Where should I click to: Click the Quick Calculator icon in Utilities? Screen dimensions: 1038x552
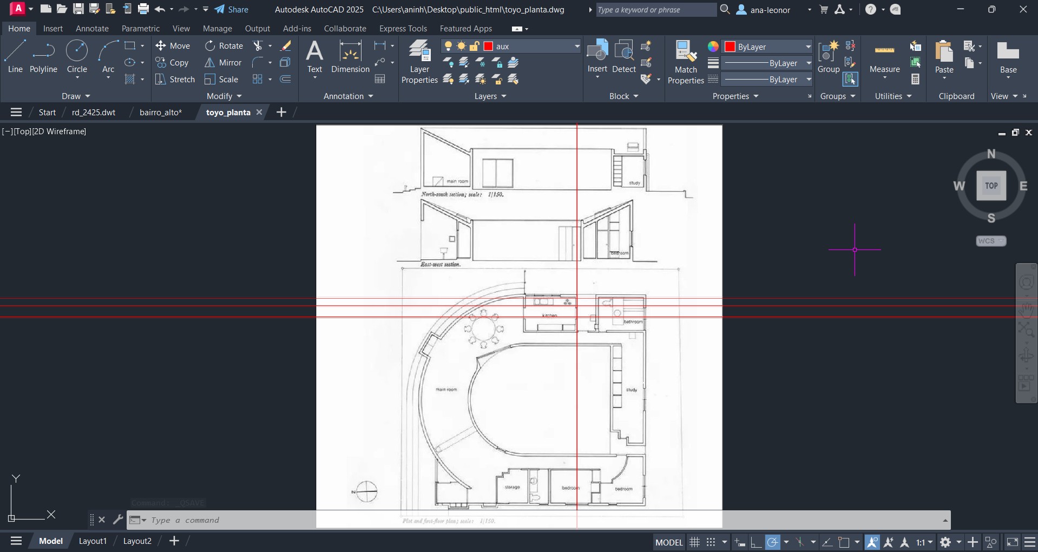click(x=915, y=79)
